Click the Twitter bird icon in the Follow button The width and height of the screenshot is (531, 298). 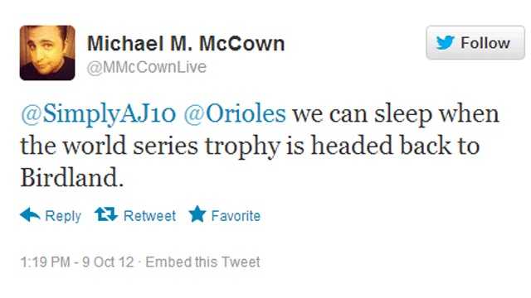[445, 43]
